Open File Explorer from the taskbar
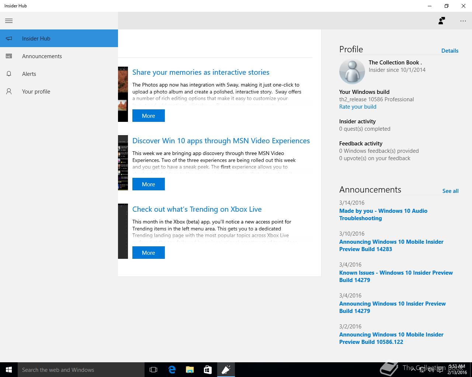This screenshot has width=472, height=377. (x=190, y=370)
